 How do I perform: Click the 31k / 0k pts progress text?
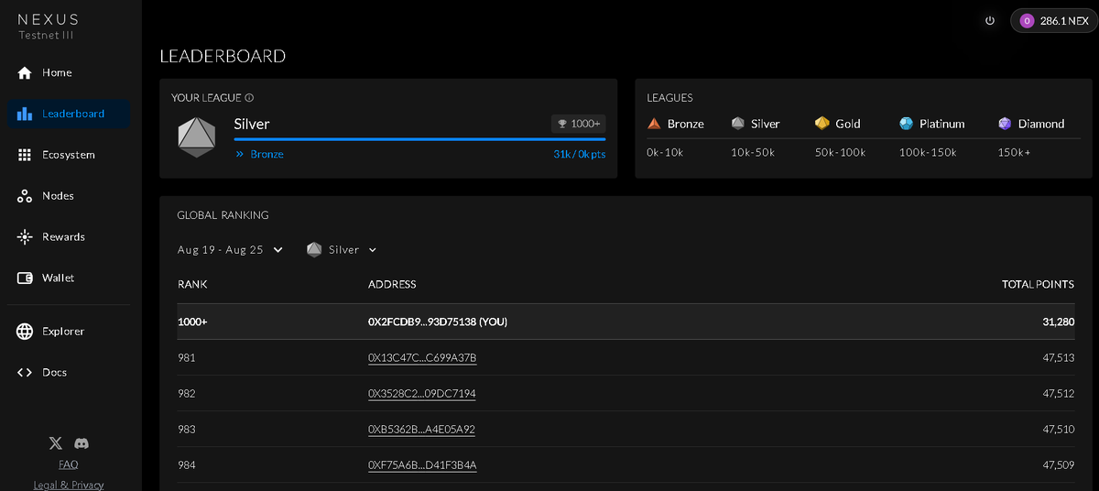click(580, 154)
